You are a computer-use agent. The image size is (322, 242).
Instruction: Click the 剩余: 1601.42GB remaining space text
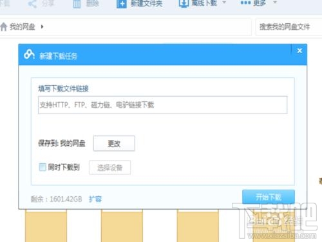coord(57,199)
